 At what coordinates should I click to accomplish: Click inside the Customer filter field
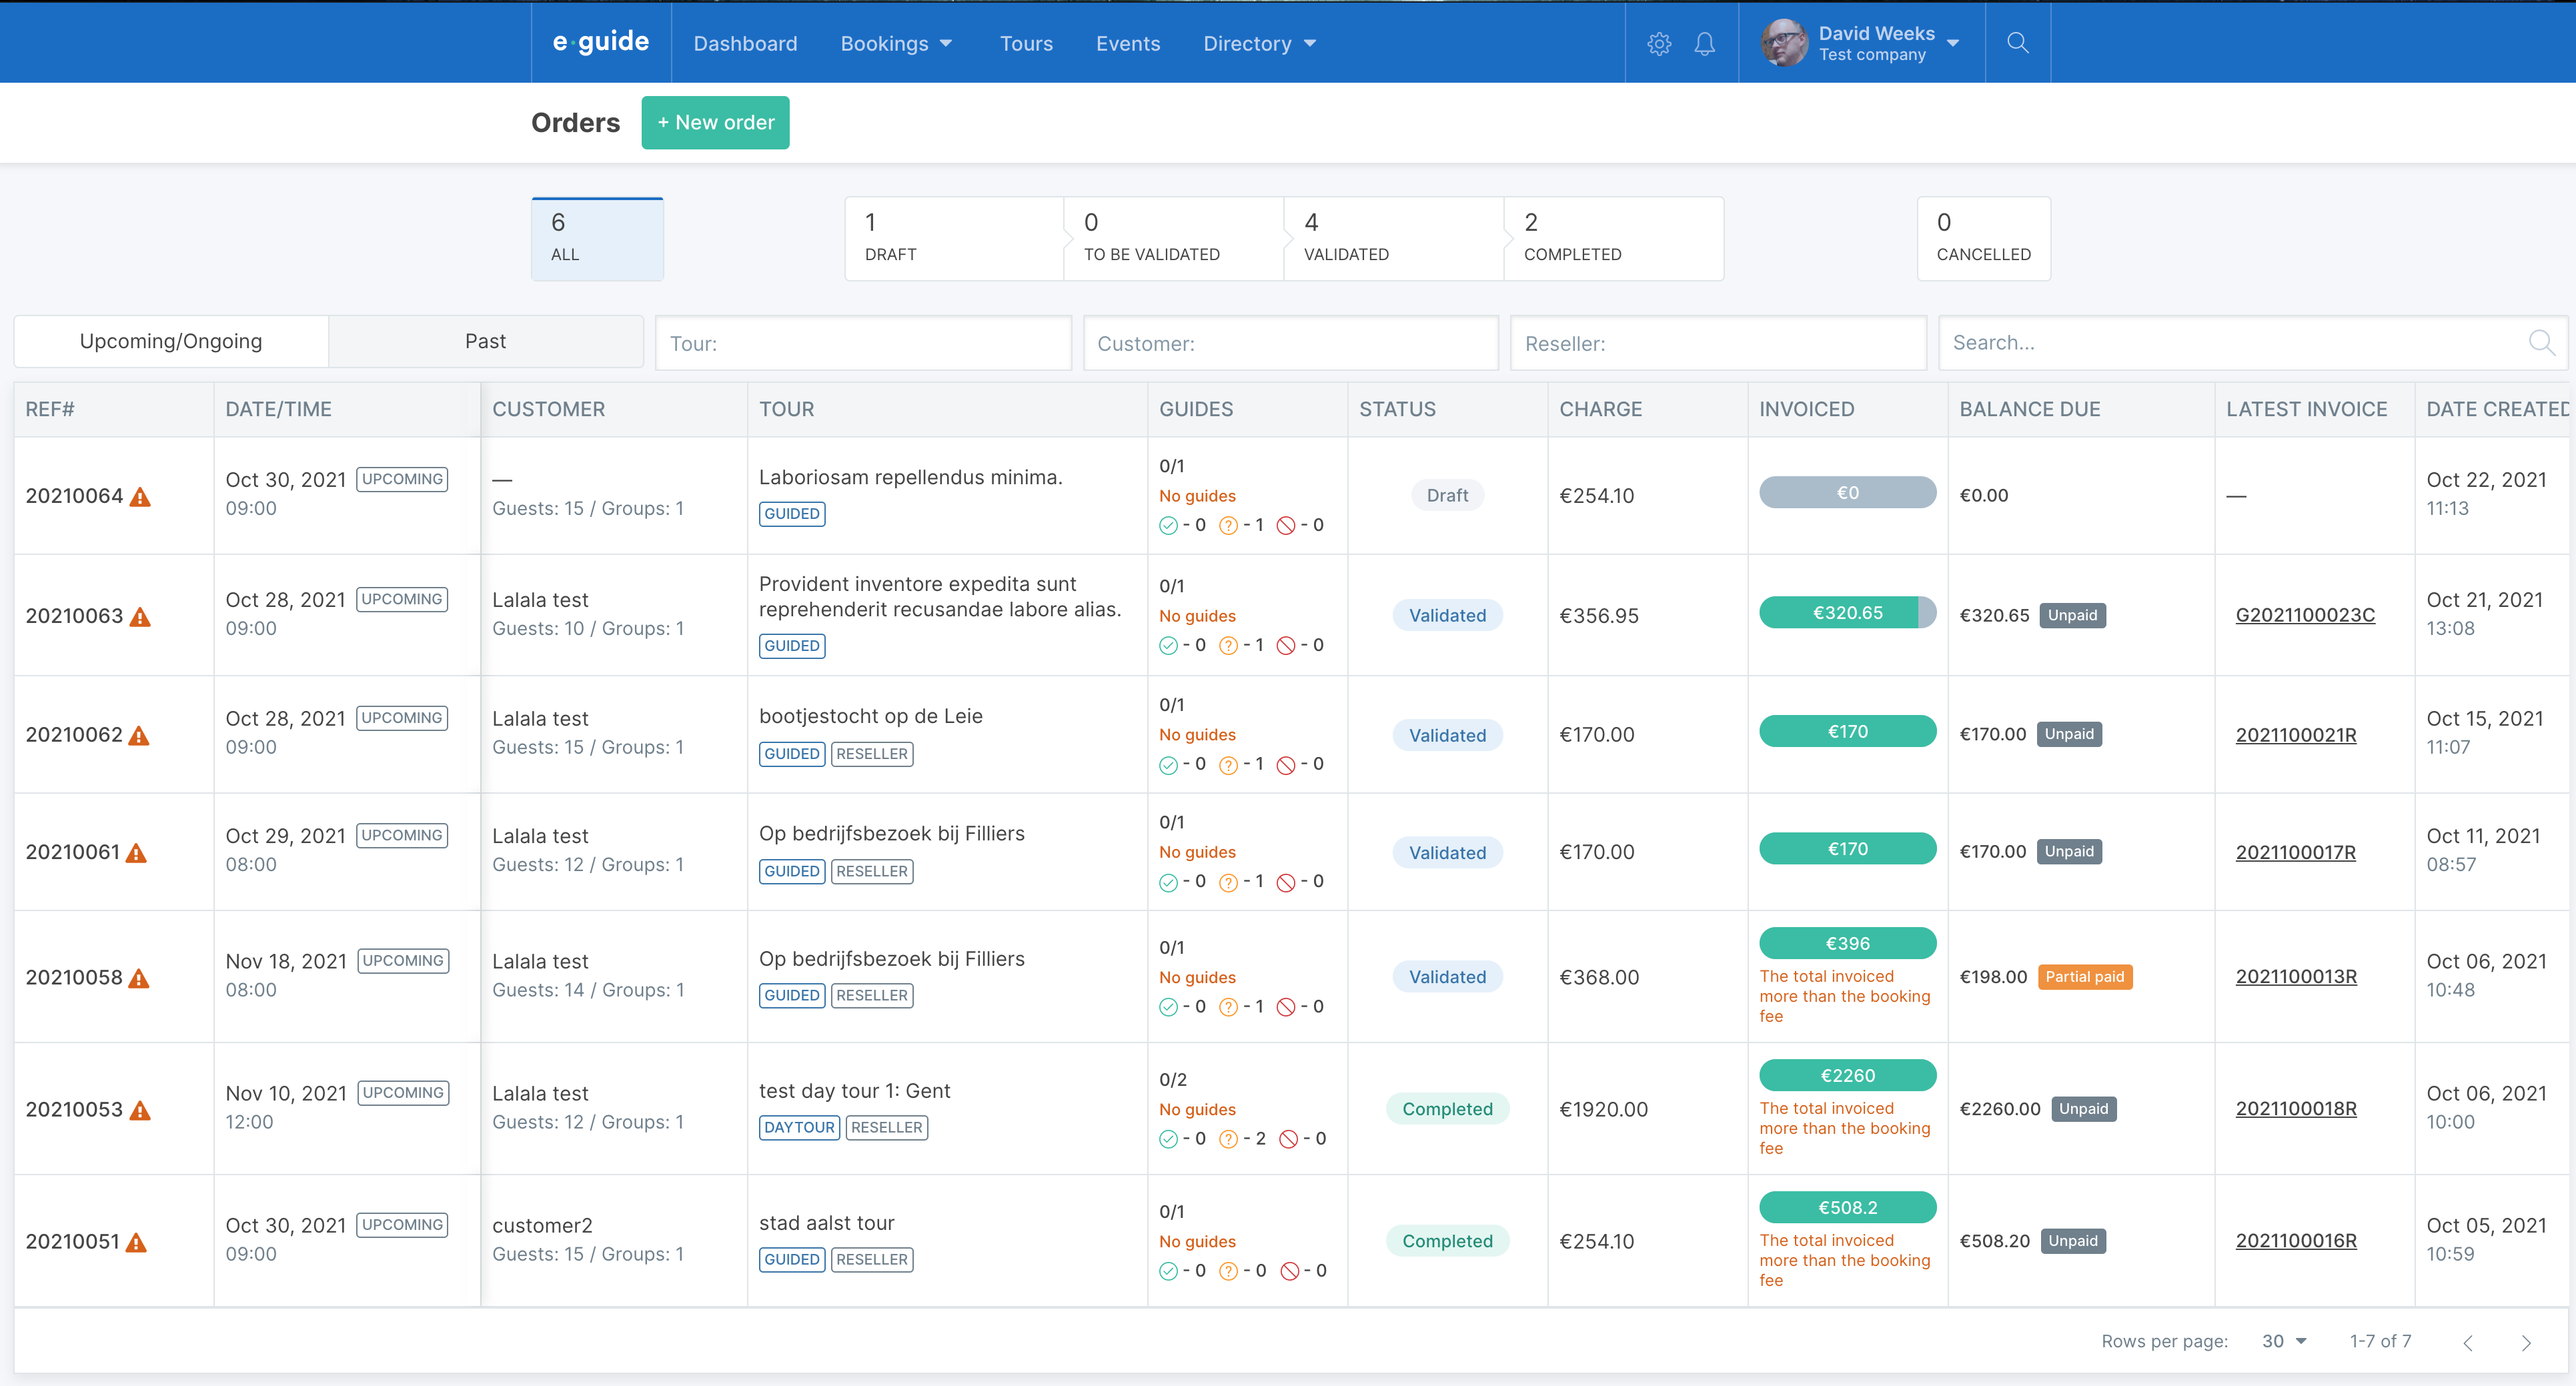1290,342
